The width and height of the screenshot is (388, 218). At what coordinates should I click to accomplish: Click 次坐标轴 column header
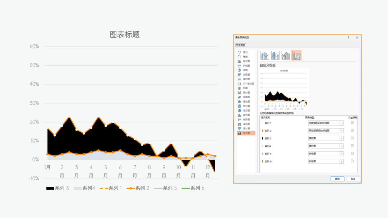[x=353, y=118]
